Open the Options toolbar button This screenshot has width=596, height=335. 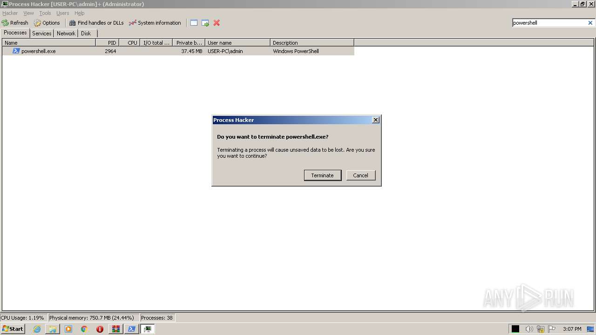tap(47, 23)
